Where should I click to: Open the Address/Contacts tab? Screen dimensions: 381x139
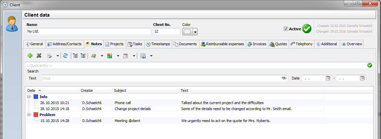(x=65, y=44)
